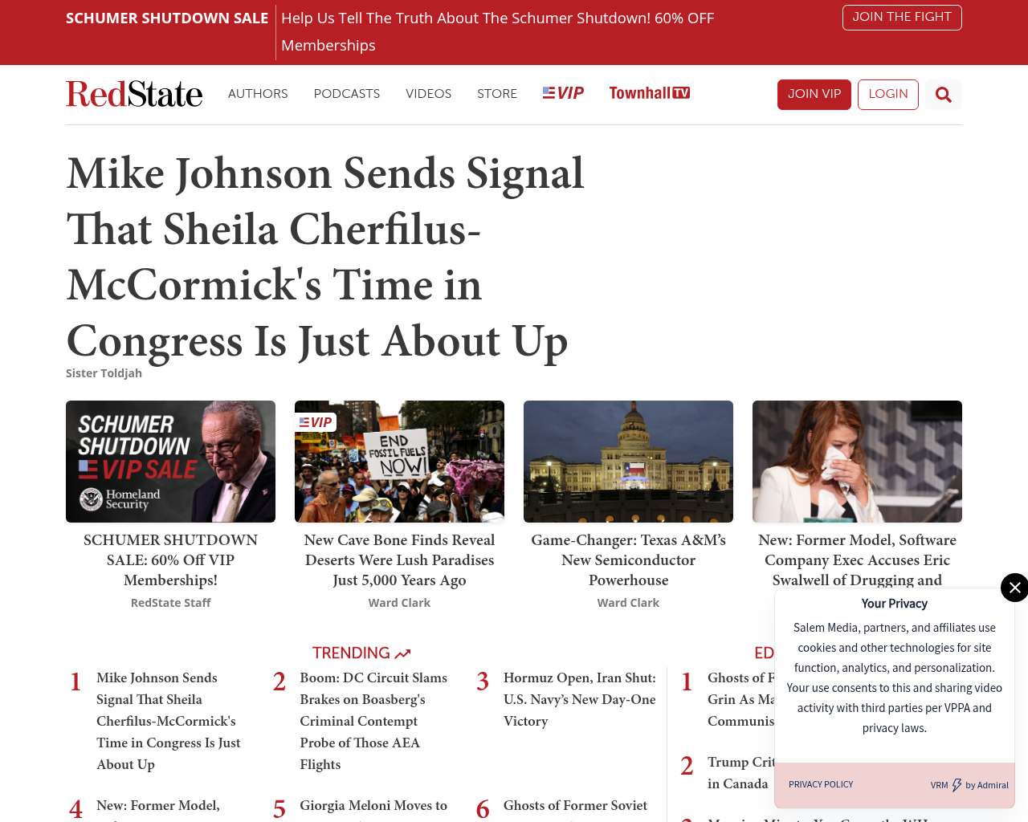
Task: Open the Texas capitol building thumbnail
Action: 628,462
